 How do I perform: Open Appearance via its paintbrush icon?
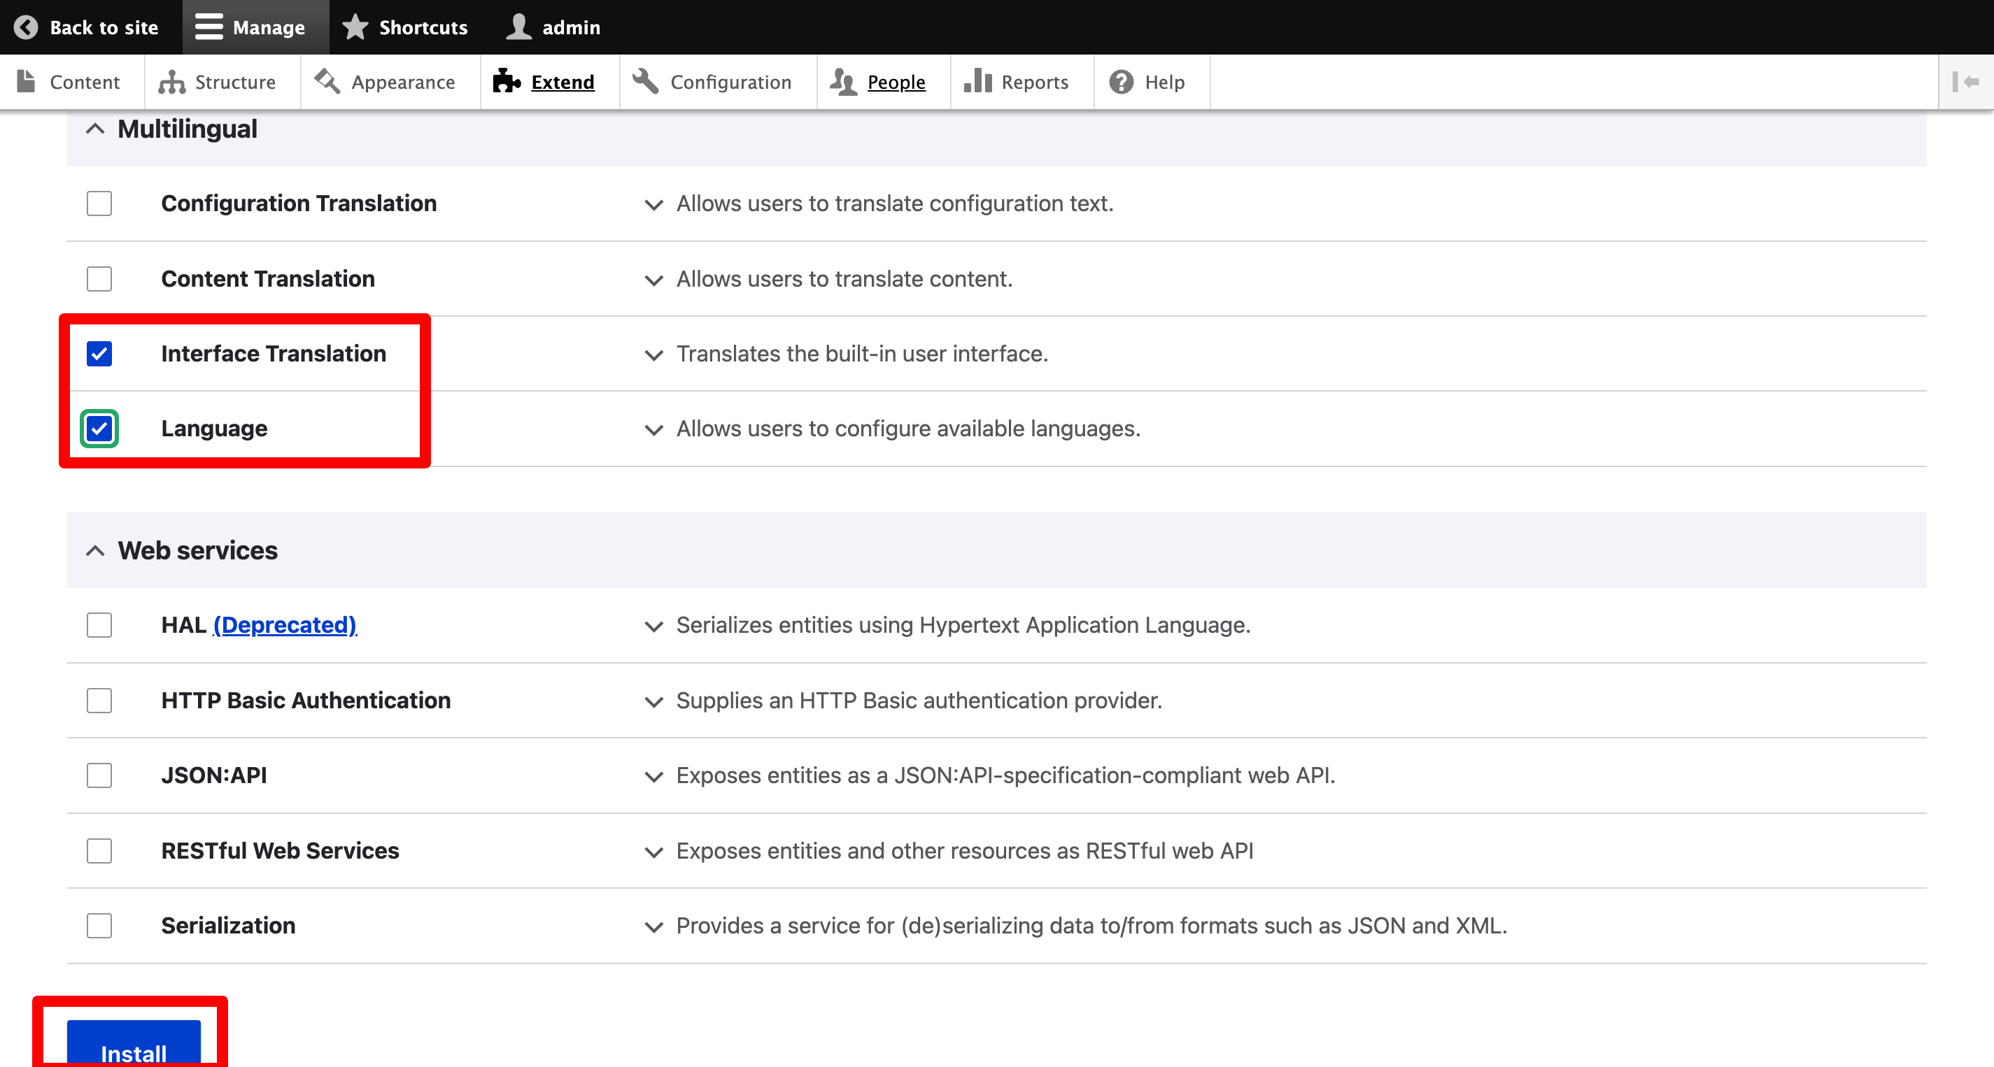pyautogui.click(x=327, y=81)
